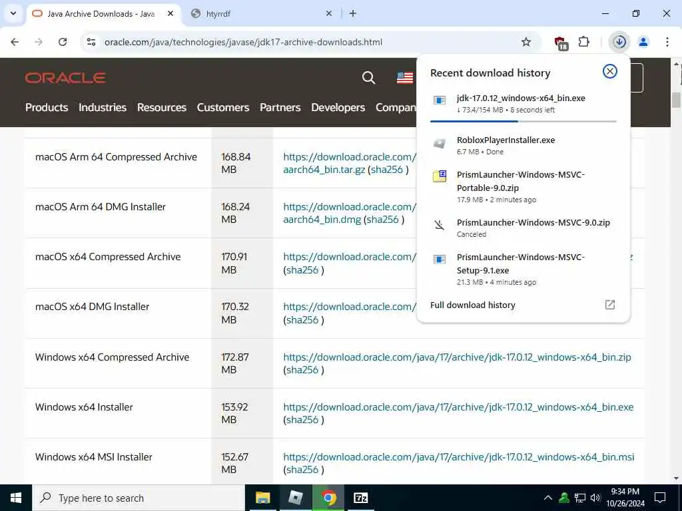This screenshot has height=511, width=682.
Task: View site information icon in address bar
Action: pos(91,42)
